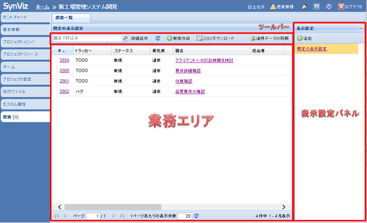The width and height of the screenshot is (367, 223).
Task: Open プロジェクト設定 in the sidebar
Action: [25, 79]
